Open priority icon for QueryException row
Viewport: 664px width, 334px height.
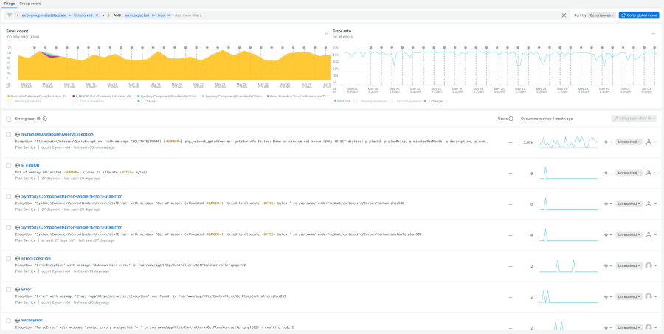click(607, 142)
